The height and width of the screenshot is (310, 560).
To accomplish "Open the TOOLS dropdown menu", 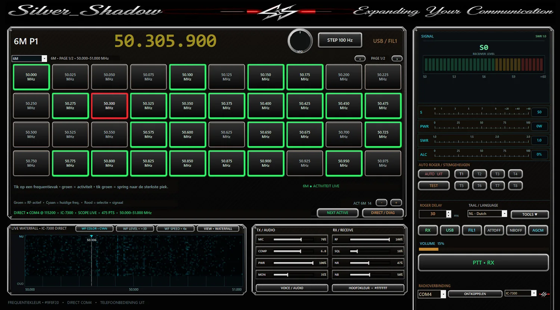I will [x=530, y=215].
